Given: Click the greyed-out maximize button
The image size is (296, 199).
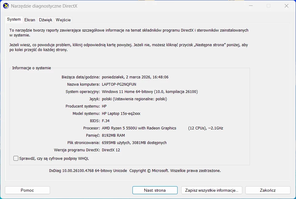Looking at the screenshot, I should click(269, 6).
